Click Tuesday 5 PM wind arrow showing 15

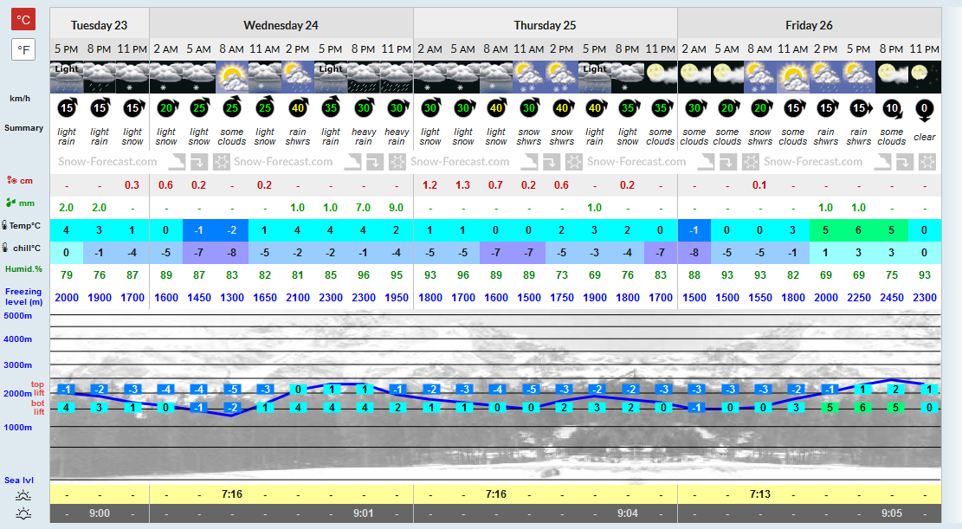coord(67,108)
